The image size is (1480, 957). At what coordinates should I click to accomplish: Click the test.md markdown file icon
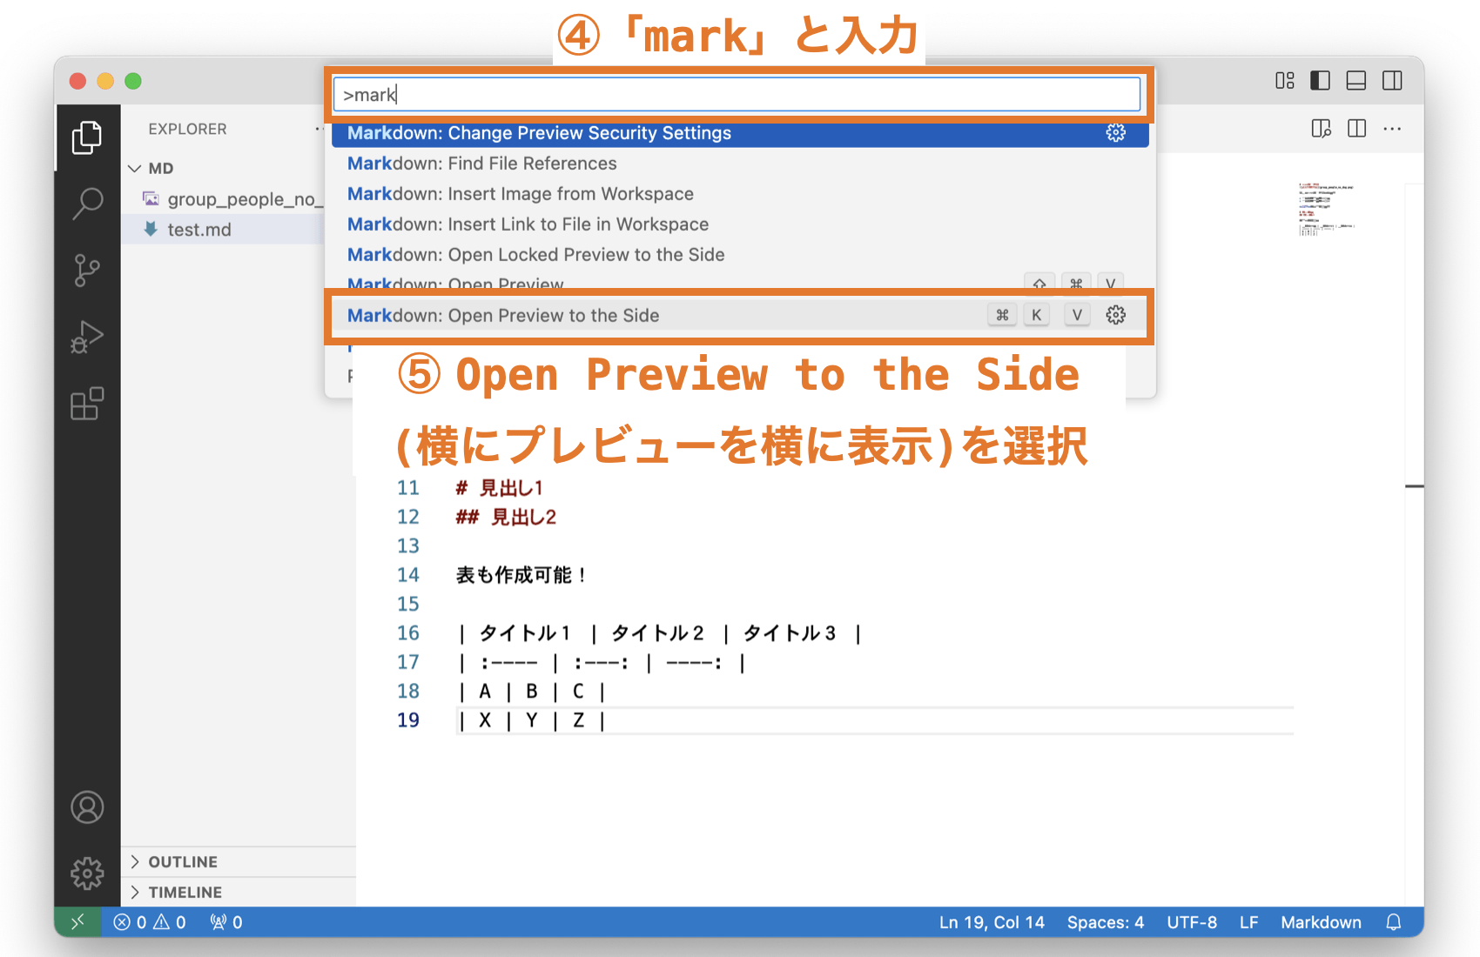point(151,230)
